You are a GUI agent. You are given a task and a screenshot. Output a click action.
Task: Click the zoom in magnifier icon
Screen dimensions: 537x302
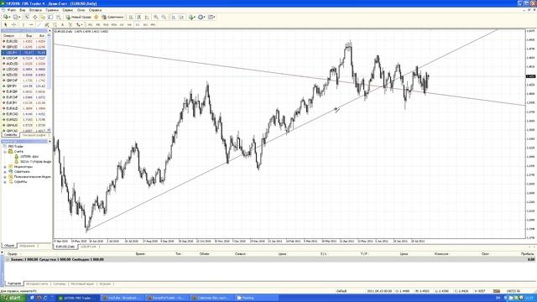click(156, 17)
